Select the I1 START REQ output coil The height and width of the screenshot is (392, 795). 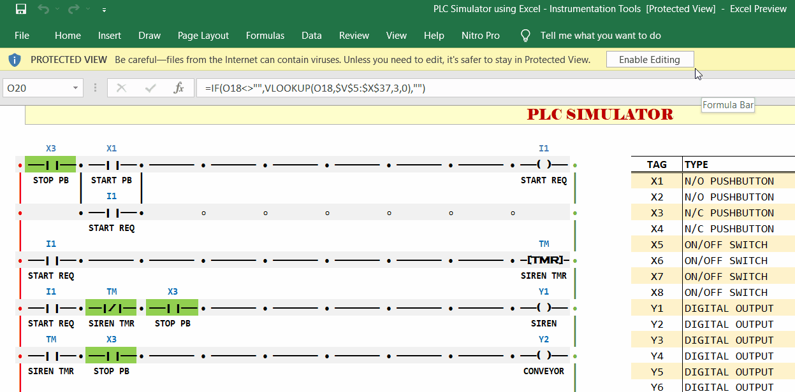tap(544, 165)
